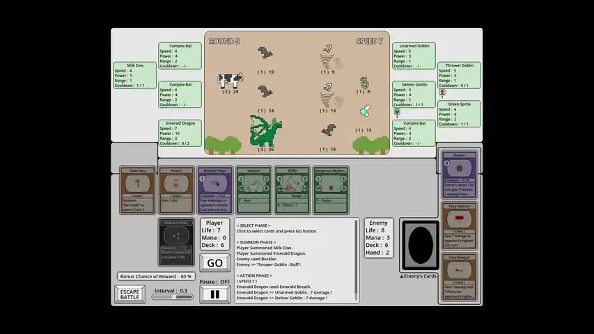Screen dimensions: 594x334
Task: Click the Unarmed Goblin stats panel
Action: 414,56
